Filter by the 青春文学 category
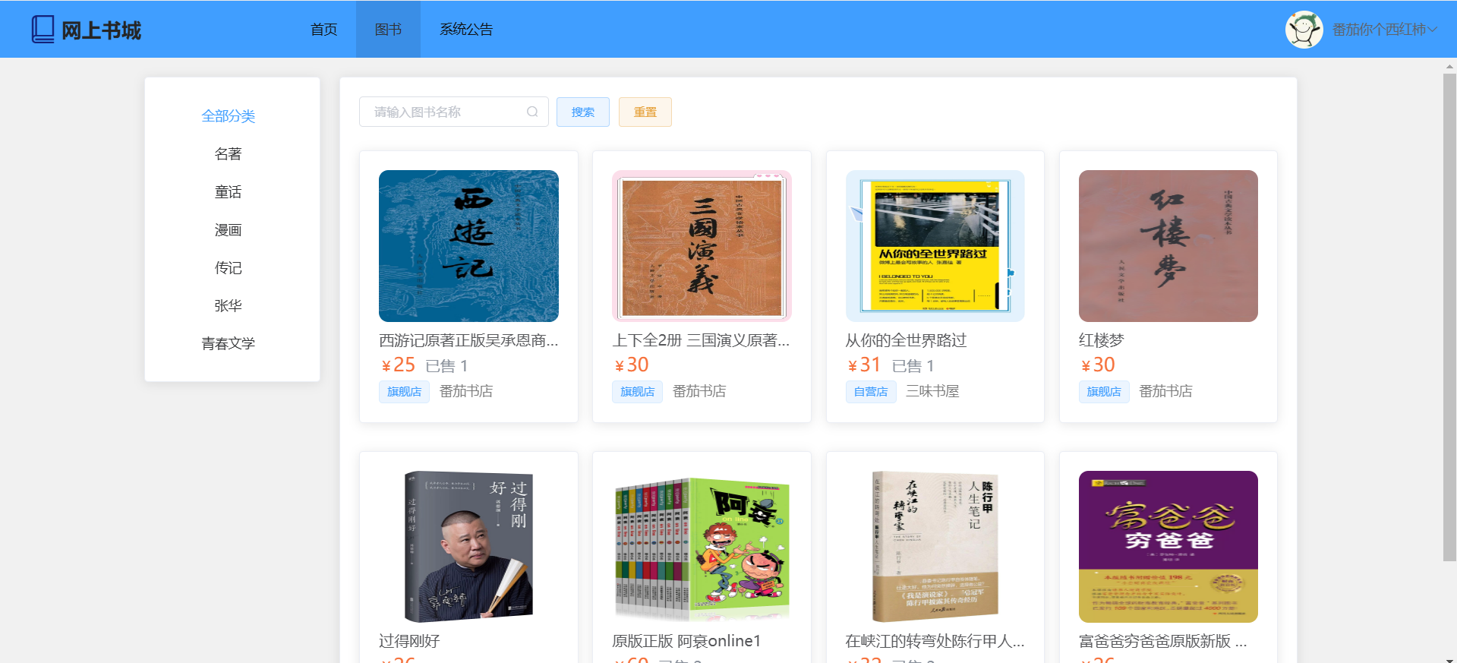This screenshot has height=663, width=1457. click(x=229, y=344)
